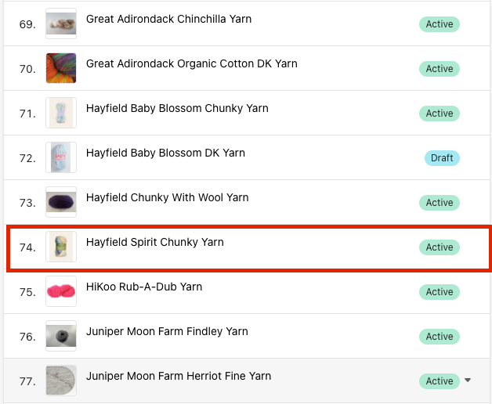
Task: Click Great Adirondack Chinchilla Yarn thumbnail
Action: (x=61, y=24)
